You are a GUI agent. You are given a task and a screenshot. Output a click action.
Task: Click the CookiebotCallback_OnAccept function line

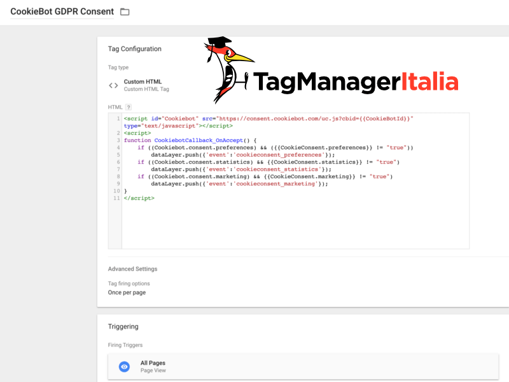pos(190,140)
